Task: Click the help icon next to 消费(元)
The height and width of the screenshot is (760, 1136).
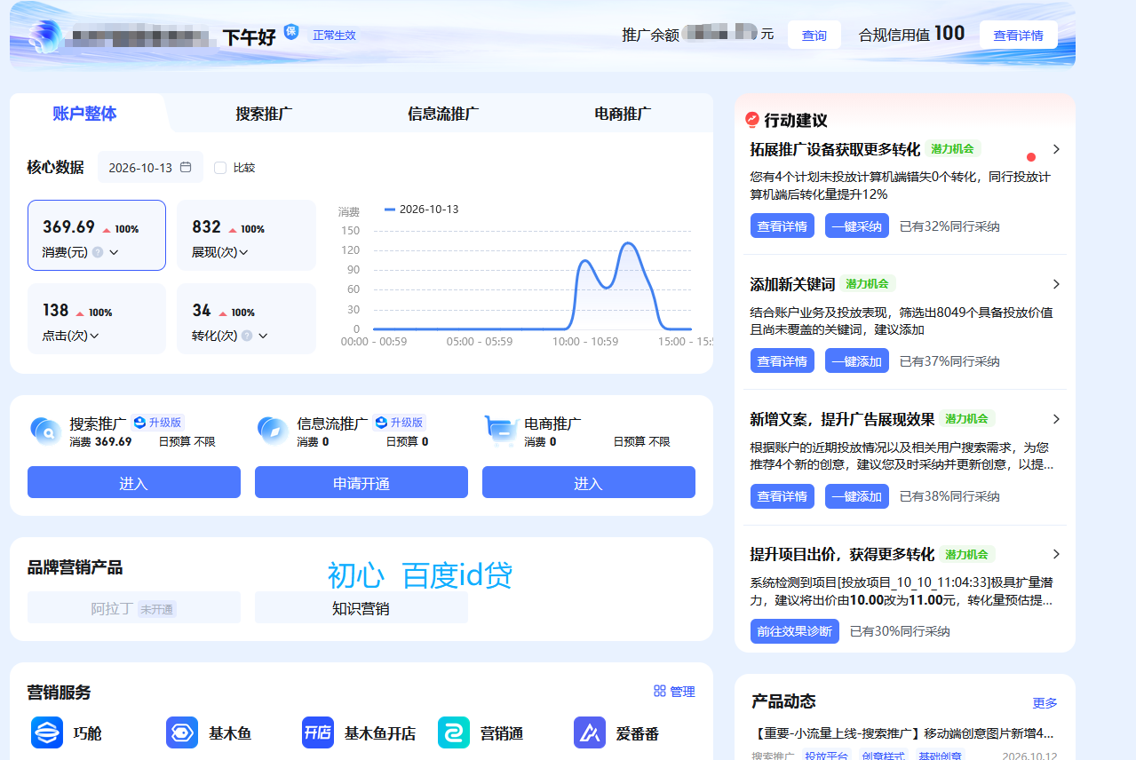Action: point(98,252)
